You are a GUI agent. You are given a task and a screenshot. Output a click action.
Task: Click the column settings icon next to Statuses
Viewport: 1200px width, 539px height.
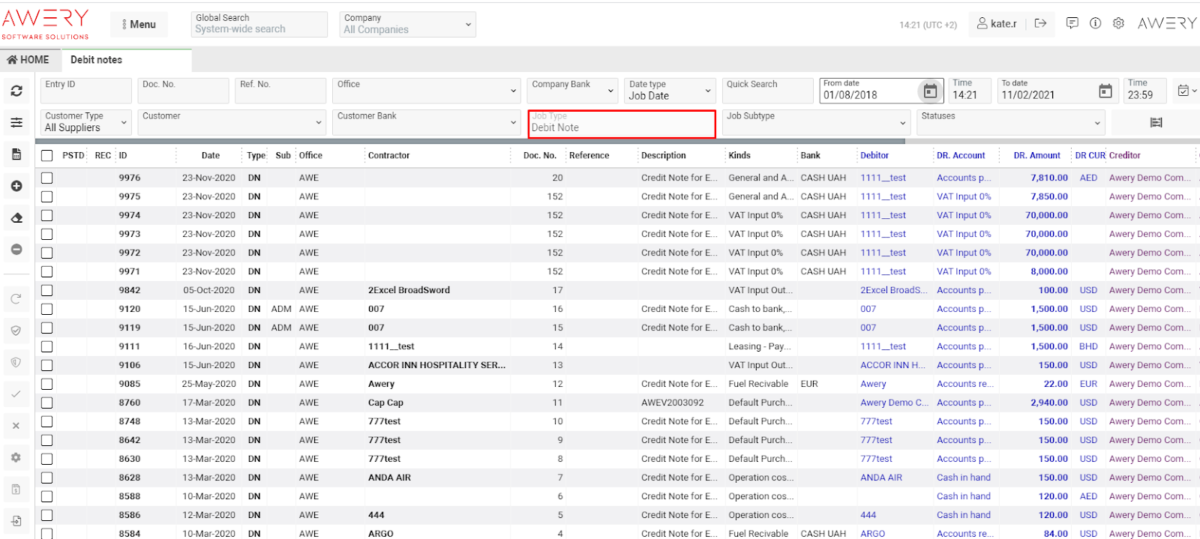(1156, 122)
